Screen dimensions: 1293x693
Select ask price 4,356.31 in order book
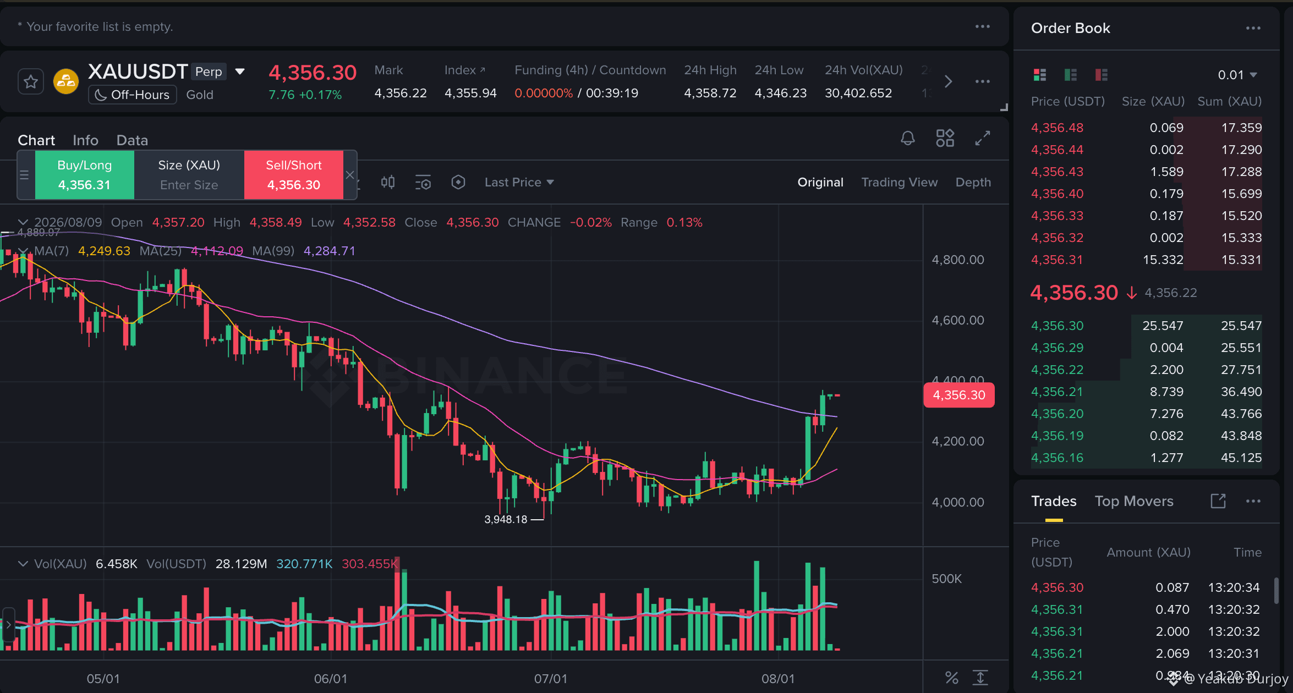coord(1056,260)
